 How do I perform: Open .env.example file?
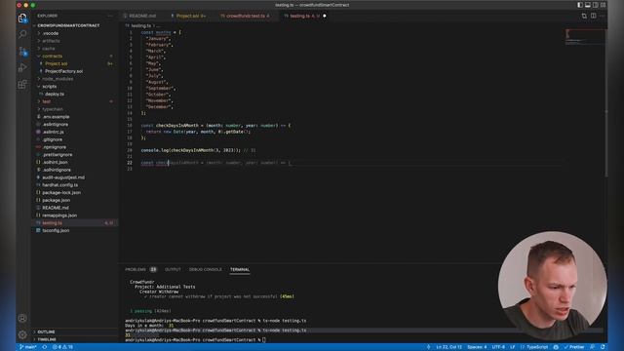click(x=75, y=117)
